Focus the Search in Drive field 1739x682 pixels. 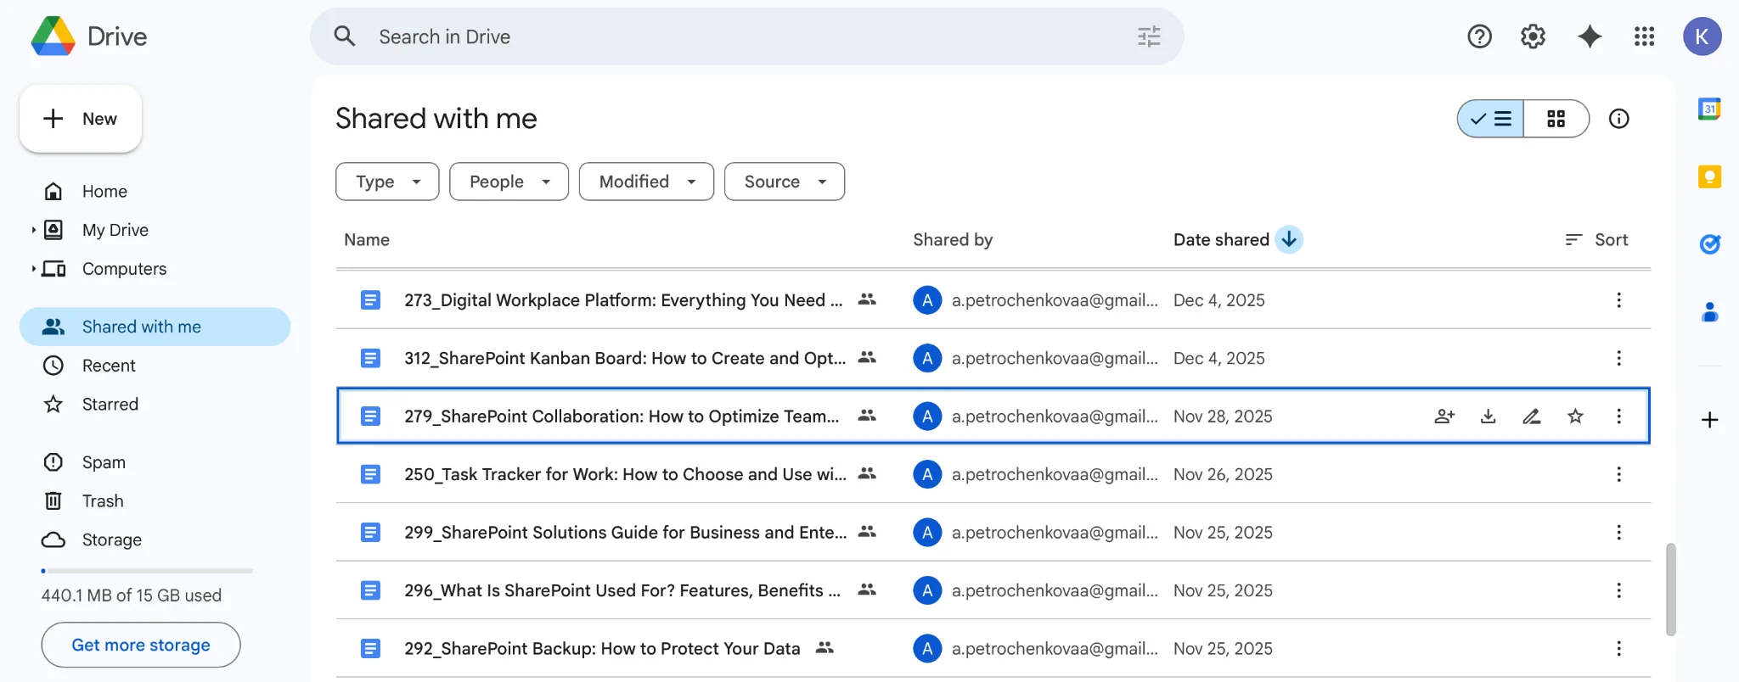[747, 36]
